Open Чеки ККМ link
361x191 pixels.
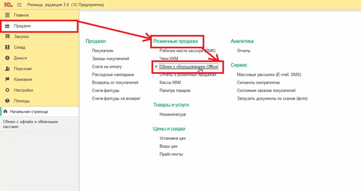click(169, 58)
